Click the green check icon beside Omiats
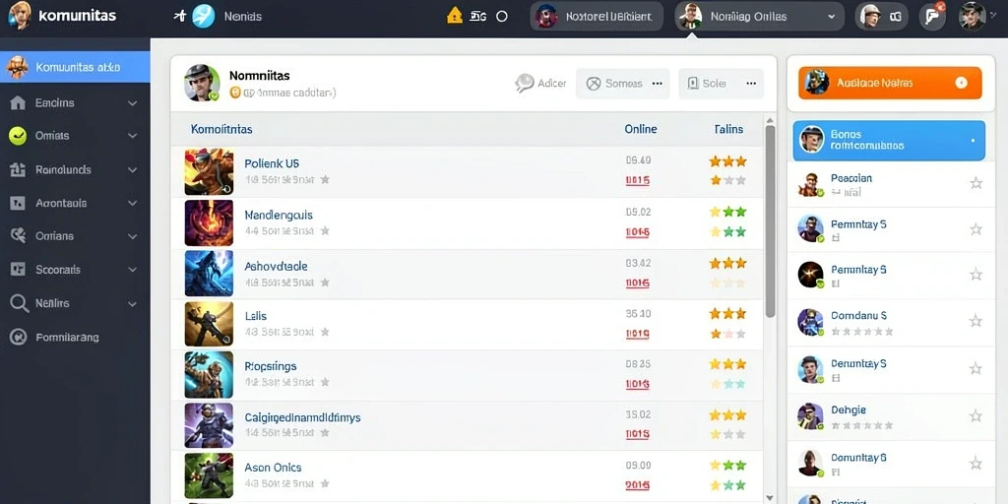Screen dimensions: 1008x504 click(x=18, y=136)
